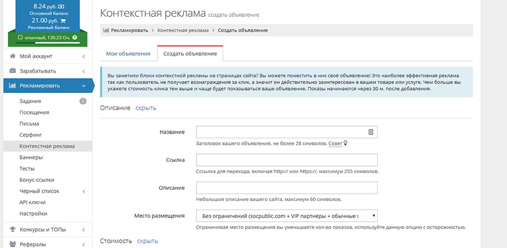Click the Задания count badge showing 0
The height and width of the screenshot is (248, 507).
[83, 101]
